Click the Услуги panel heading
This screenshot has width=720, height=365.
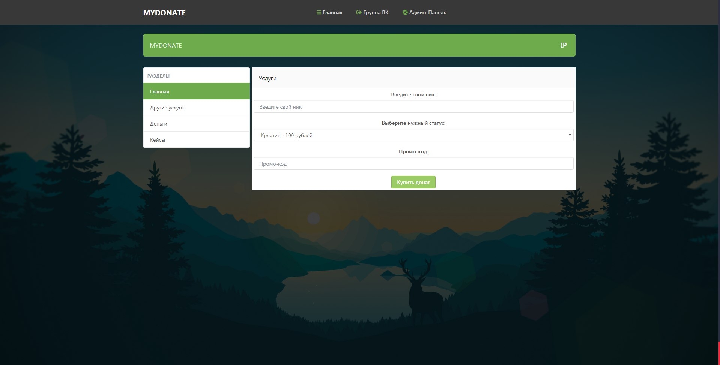(268, 78)
